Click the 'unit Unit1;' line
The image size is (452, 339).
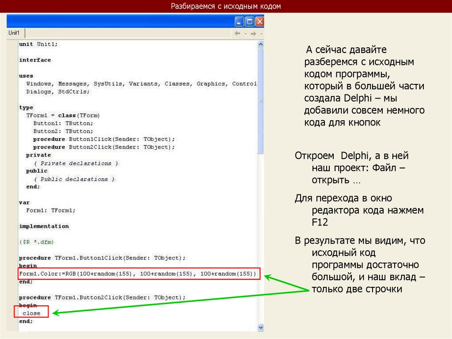click(38, 44)
